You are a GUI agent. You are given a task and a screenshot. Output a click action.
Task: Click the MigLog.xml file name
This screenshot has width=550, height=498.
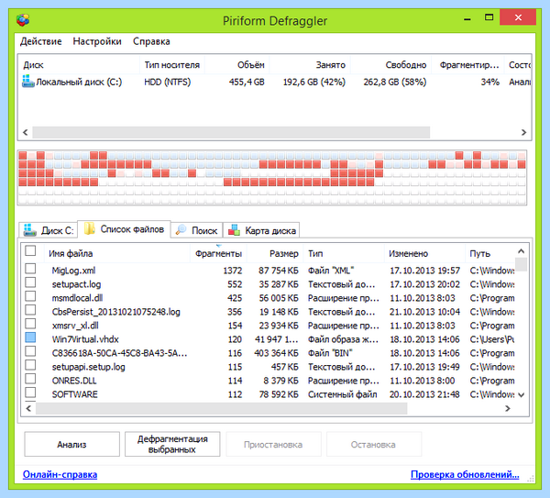(73, 271)
